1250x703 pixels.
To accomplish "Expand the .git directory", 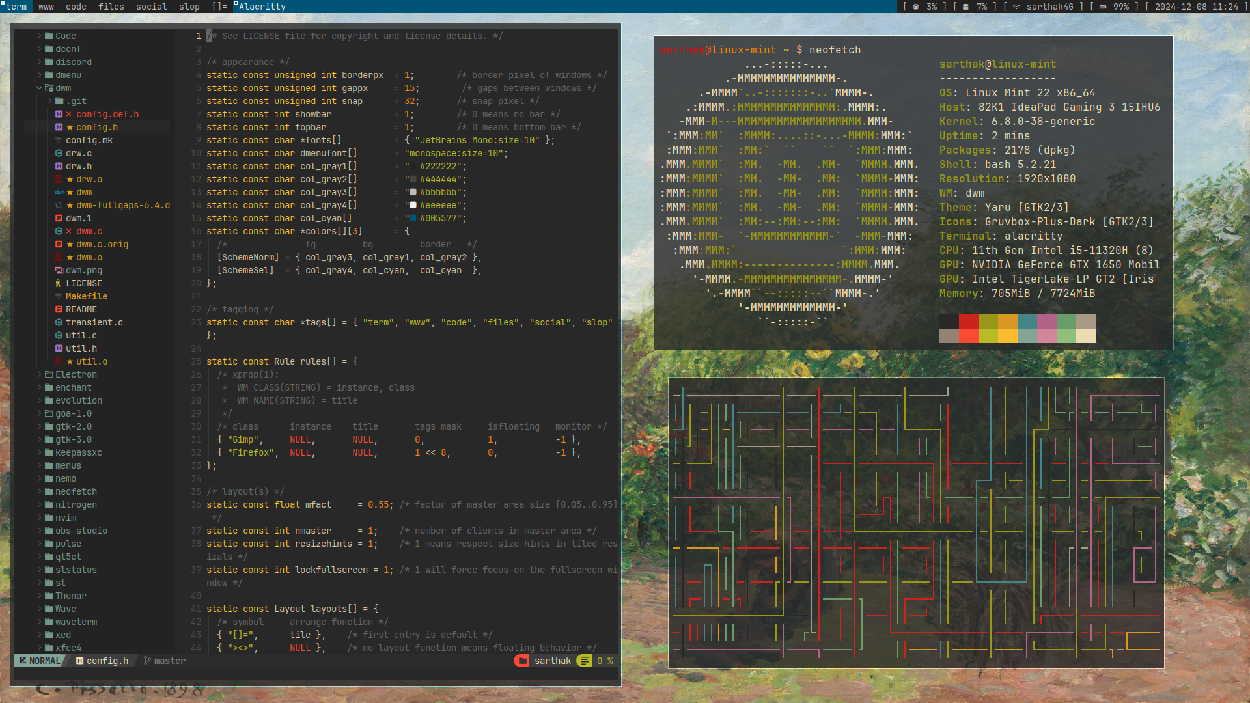I will point(51,101).
